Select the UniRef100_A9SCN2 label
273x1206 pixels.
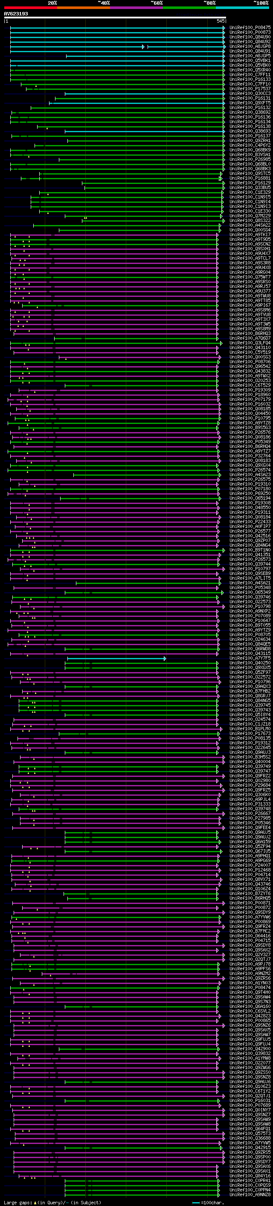250,244
